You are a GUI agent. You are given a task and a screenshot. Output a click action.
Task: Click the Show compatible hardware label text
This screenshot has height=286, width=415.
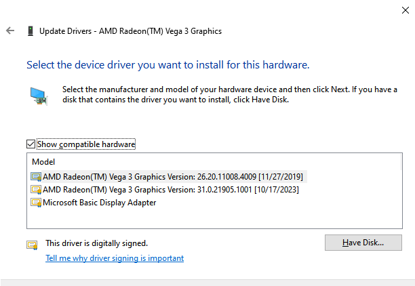[86, 144]
